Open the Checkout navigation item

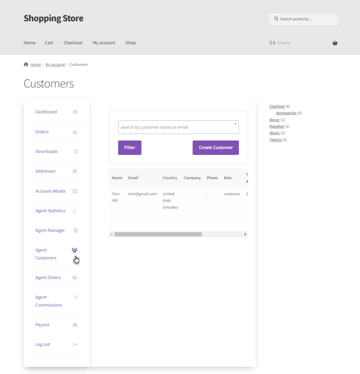click(73, 43)
